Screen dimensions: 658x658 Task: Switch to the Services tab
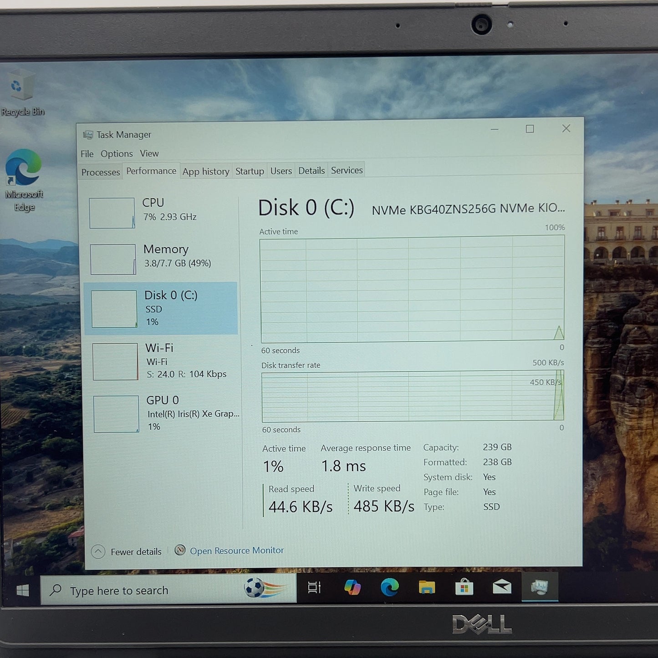tap(347, 170)
